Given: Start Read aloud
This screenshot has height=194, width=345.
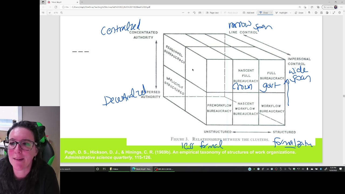Looking at the screenshot, I should [x=231, y=13].
